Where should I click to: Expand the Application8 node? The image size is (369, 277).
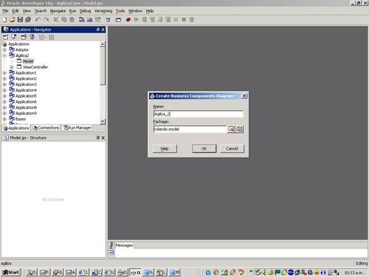pos(4,108)
